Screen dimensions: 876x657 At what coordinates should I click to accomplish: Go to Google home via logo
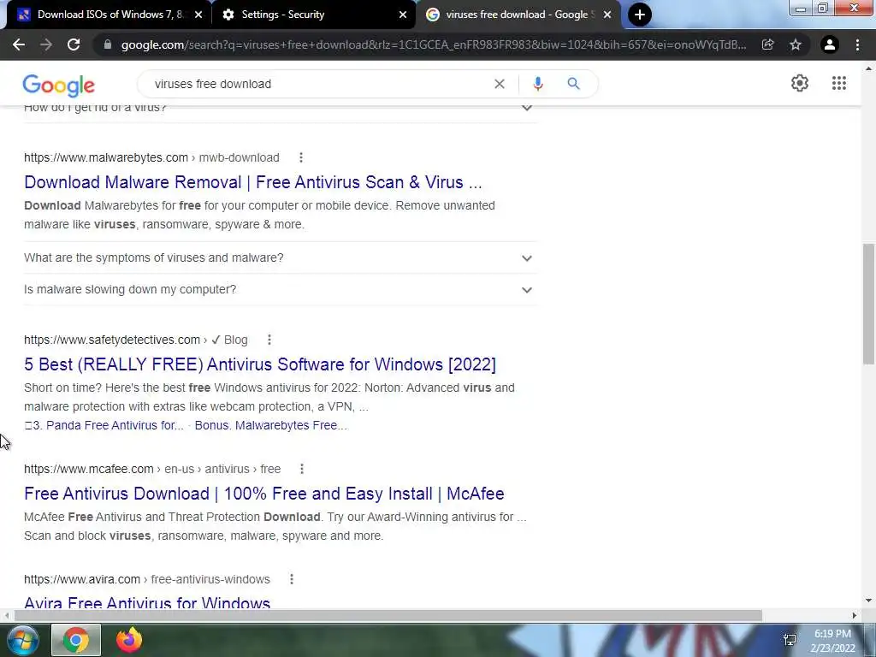(x=59, y=86)
